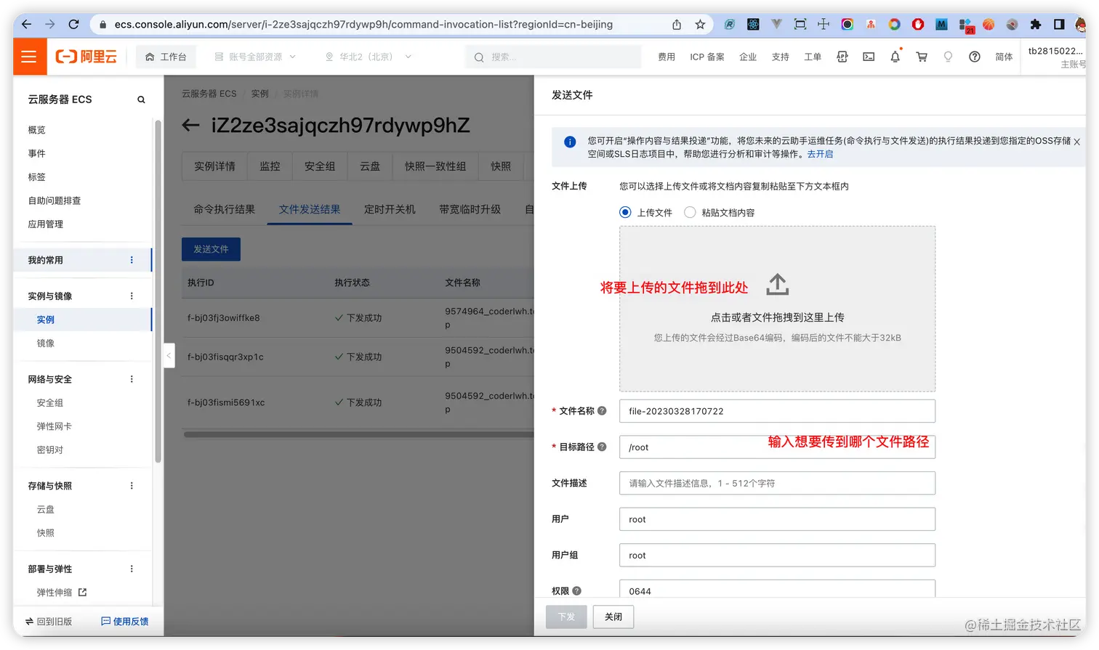Open the help question mark icon
This screenshot has height=650, width=1099.
(975, 57)
